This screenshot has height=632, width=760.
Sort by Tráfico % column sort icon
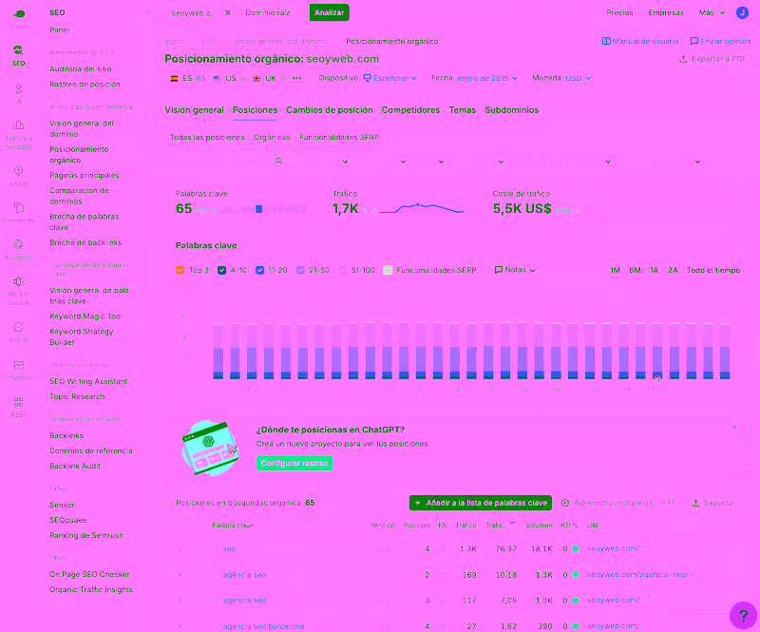512,525
